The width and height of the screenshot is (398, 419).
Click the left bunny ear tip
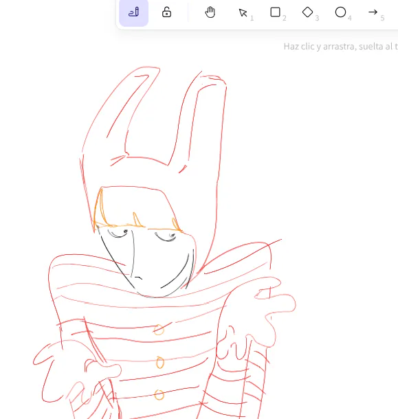[x=148, y=71]
